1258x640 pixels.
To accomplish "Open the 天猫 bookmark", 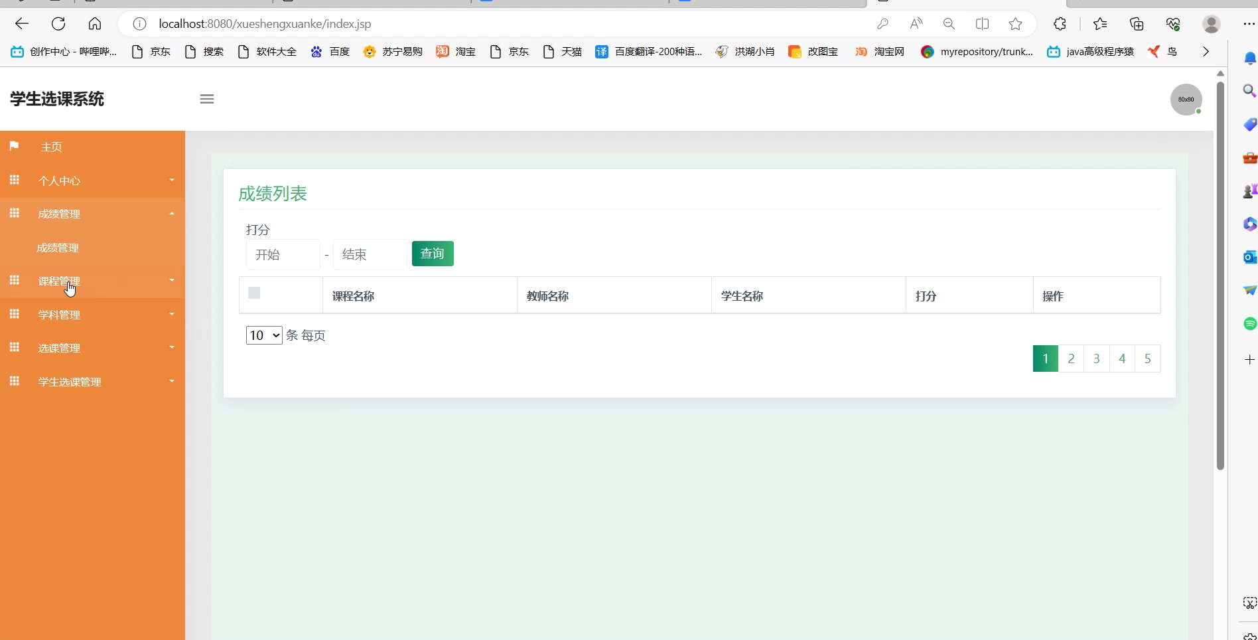I will tap(562, 52).
